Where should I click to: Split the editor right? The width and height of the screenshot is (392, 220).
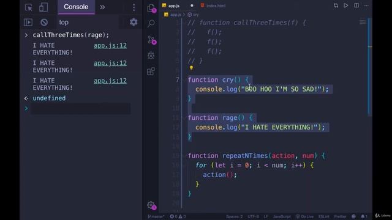point(356,5)
